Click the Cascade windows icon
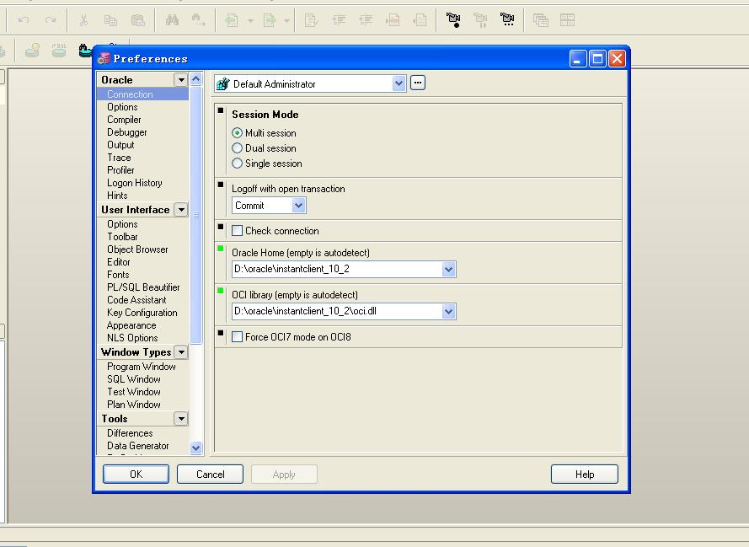Image resolution: width=749 pixels, height=547 pixels. click(540, 20)
